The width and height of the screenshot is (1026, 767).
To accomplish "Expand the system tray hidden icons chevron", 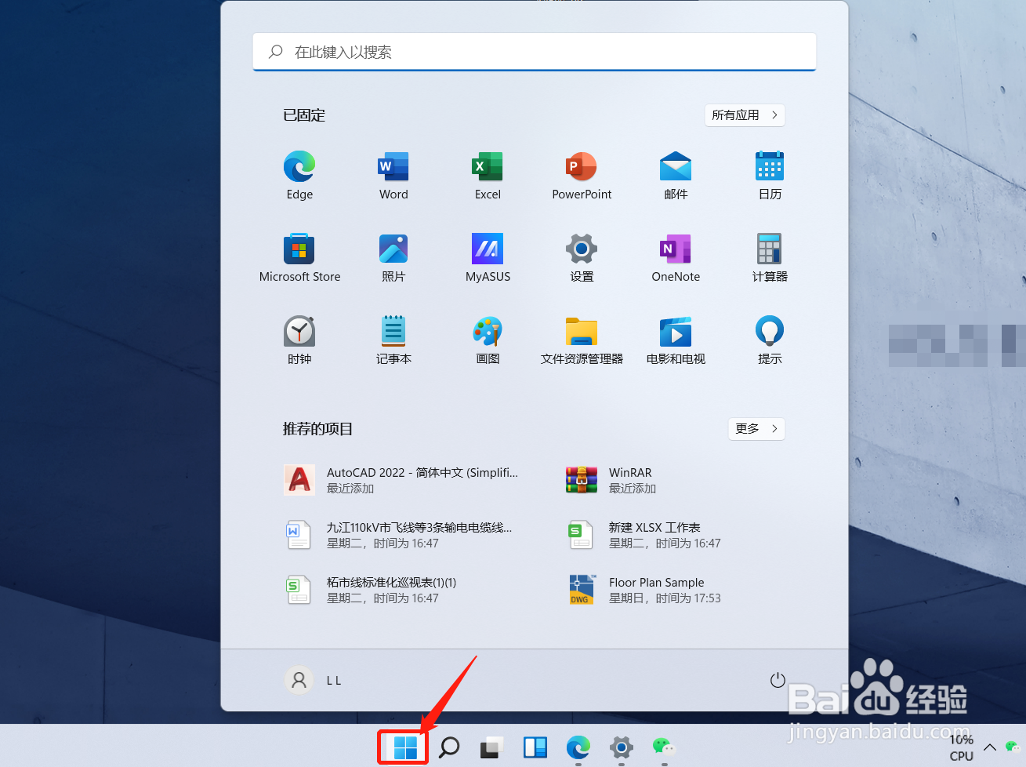I will coord(990,747).
